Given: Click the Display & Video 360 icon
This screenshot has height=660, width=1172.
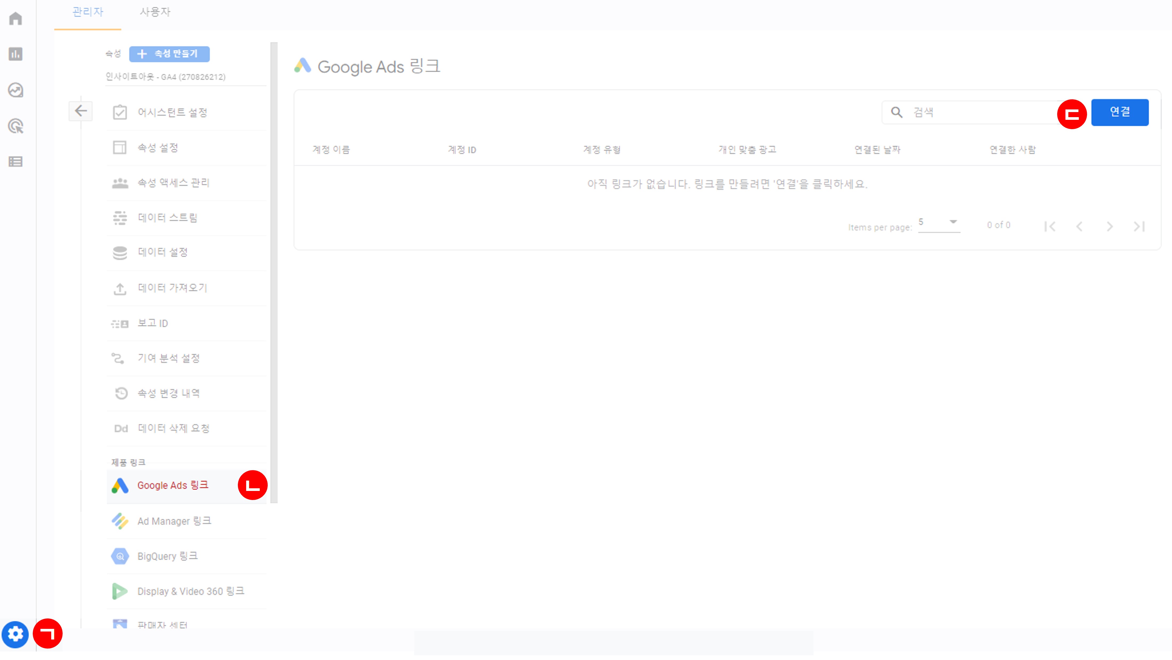Looking at the screenshot, I should tap(120, 591).
